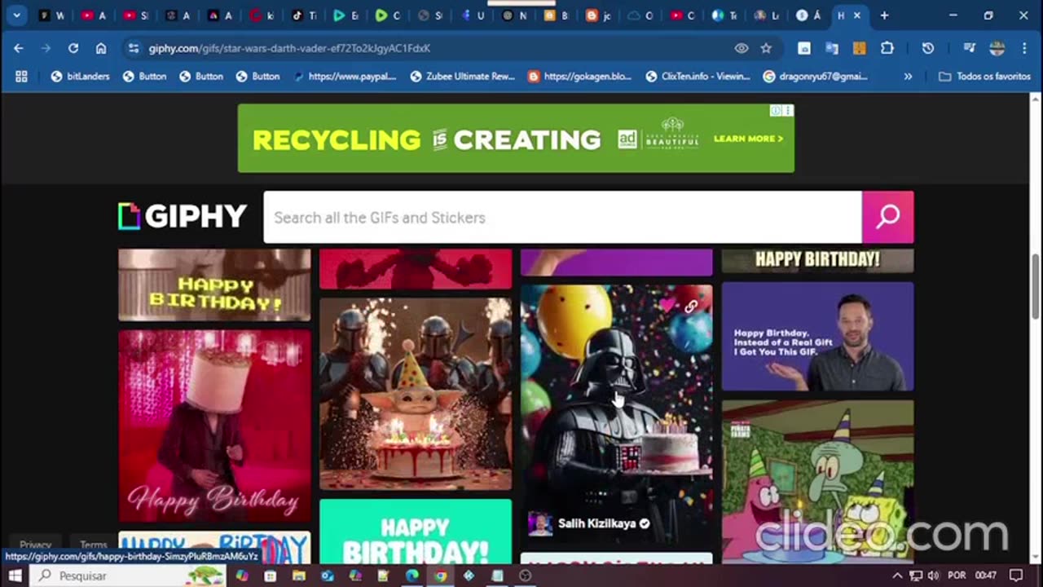
Task: Open site information icon in address bar
Action: pos(134,48)
